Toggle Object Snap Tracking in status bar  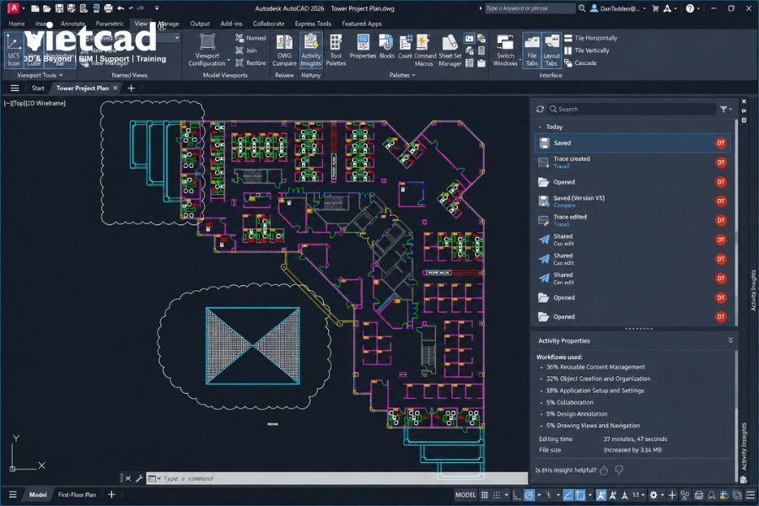(568, 495)
